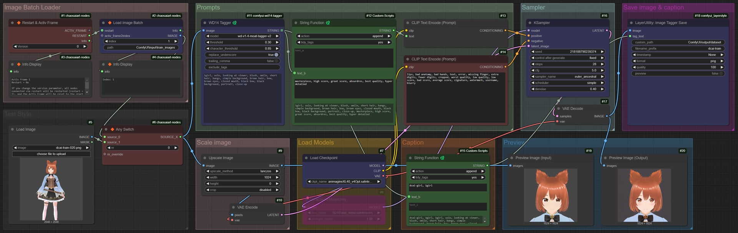Open control after generate combo
The height and width of the screenshot is (233, 738).
[x=568, y=58]
